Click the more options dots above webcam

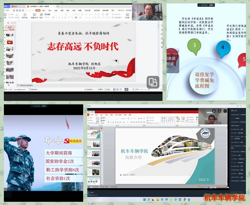(225, 111)
